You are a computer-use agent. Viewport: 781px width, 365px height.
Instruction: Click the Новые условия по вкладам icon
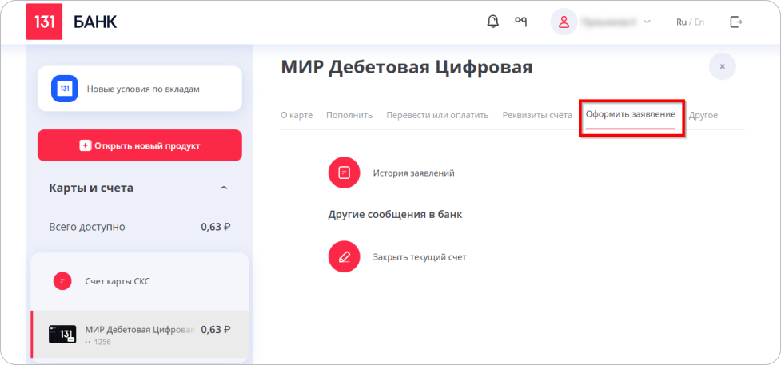[64, 89]
